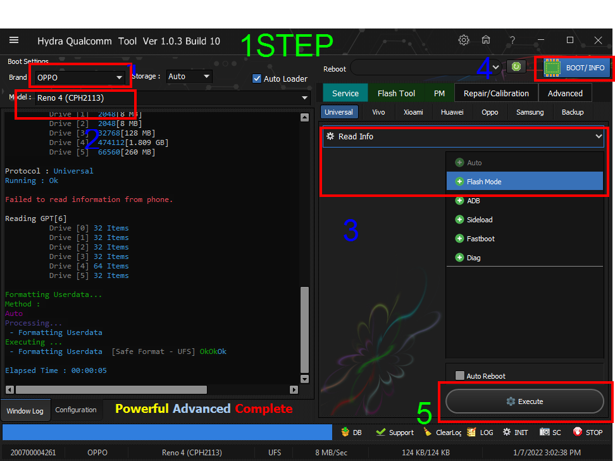Select the Sideload mode option
Viewport: 615px width, 461px height.
pyautogui.click(x=525, y=220)
